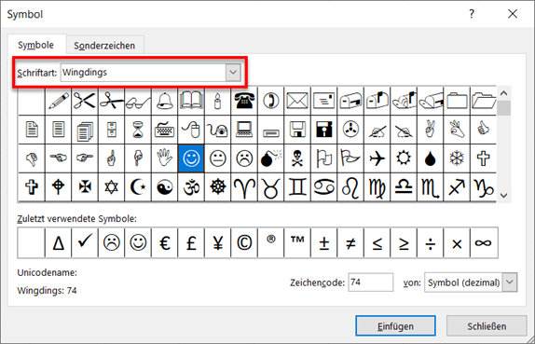Open the Schriftart font dropdown
Image resolution: width=535 pixels, height=344 pixels.
coord(233,73)
